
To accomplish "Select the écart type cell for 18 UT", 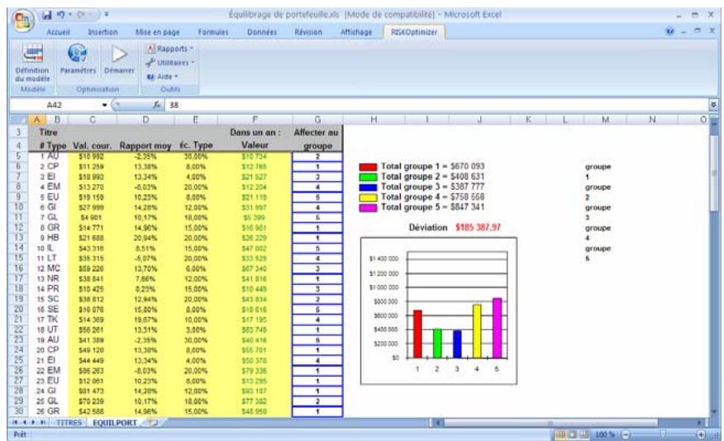I will pyautogui.click(x=196, y=330).
